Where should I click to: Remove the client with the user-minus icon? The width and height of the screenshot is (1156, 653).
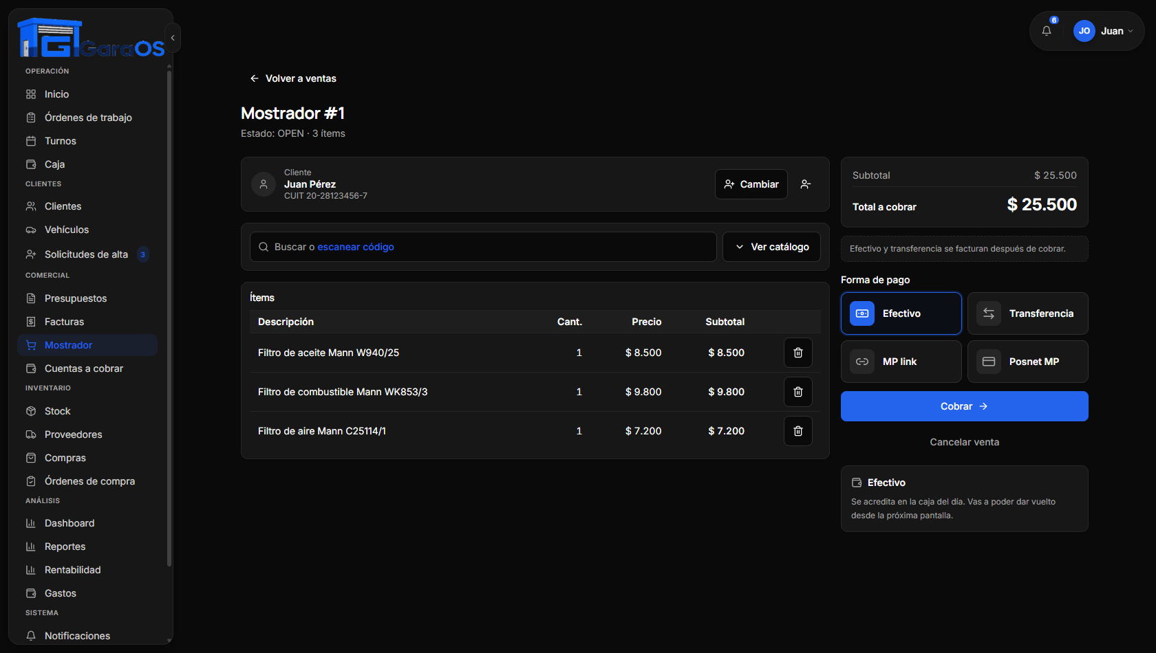(806, 184)
